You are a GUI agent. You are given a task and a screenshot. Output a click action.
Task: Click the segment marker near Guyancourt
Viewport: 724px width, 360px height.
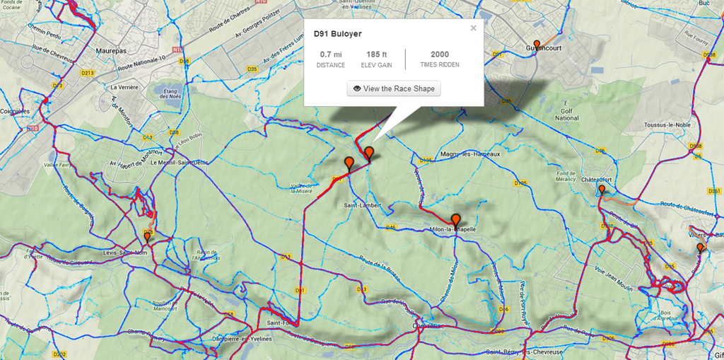coord(536,46)
